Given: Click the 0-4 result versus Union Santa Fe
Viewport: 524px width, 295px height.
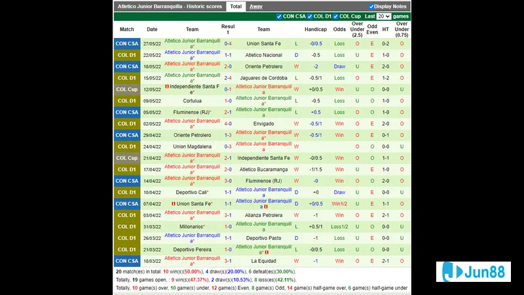Looking at the screenshot, I should pyautogui.click(x=227, y=43).
